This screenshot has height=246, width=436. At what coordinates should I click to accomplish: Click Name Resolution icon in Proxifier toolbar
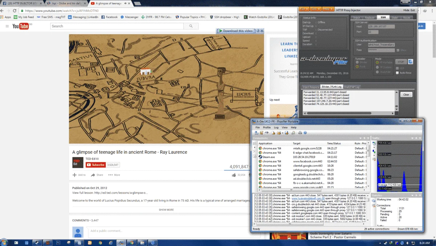click(267, 133)
